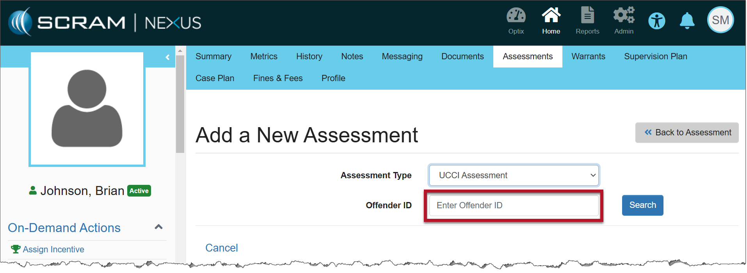747x273 pixels.
Task: Collapse the client sidebar panel arrow
Action: pos(167,57)
